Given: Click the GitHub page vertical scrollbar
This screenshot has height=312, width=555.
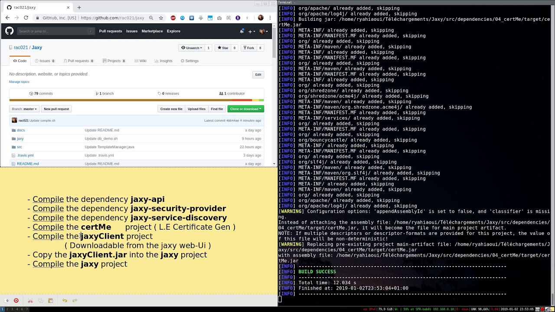Looking at the screenshot, I should click(x=274, y=43).
